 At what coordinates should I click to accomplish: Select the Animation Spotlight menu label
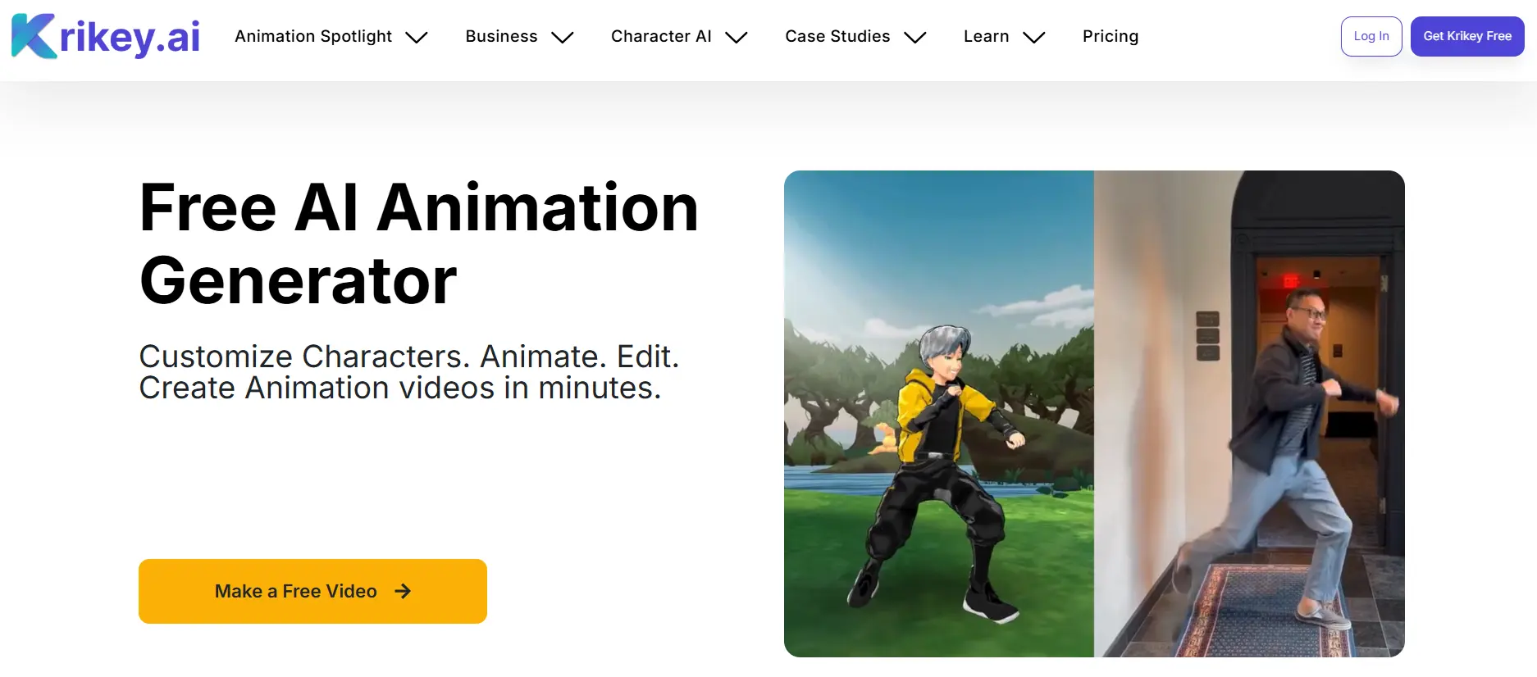(x=313, y=36)
